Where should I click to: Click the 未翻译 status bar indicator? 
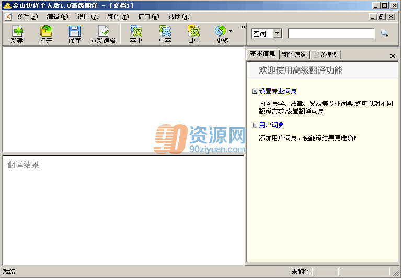tap(301, 272)
